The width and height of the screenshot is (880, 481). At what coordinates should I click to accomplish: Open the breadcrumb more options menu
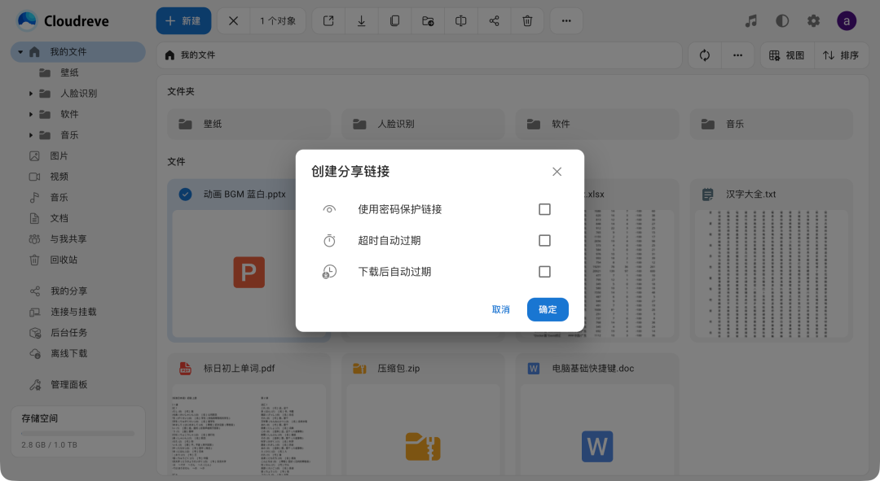[x=737, y=55]
